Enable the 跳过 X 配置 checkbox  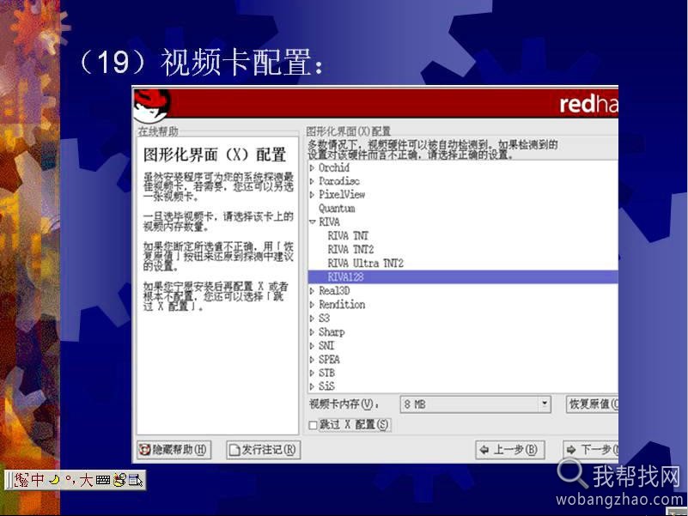(313, 425)
